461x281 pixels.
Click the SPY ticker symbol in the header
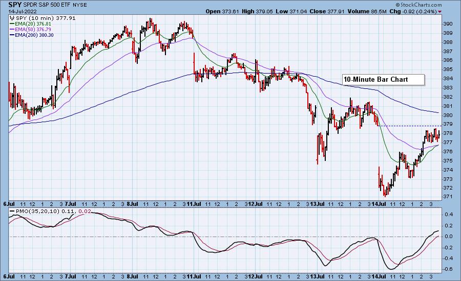(15, 5)
